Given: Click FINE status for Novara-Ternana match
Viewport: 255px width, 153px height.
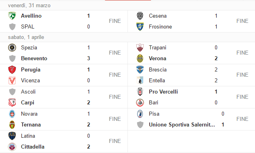Looking at the screenshot, I should [x=115, y=119].
